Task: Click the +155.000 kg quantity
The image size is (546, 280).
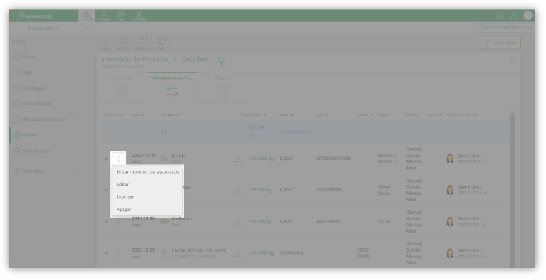Action: coord(261,159)
